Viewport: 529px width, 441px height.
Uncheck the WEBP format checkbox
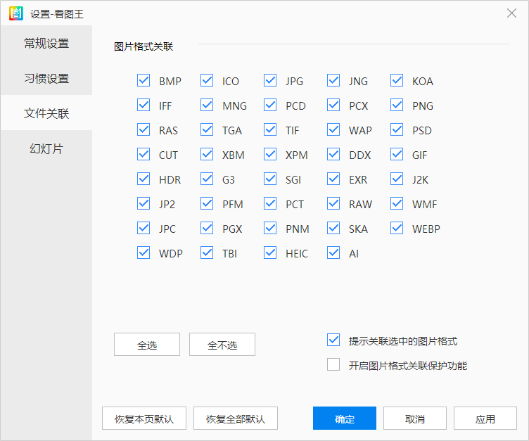point(397,229)
